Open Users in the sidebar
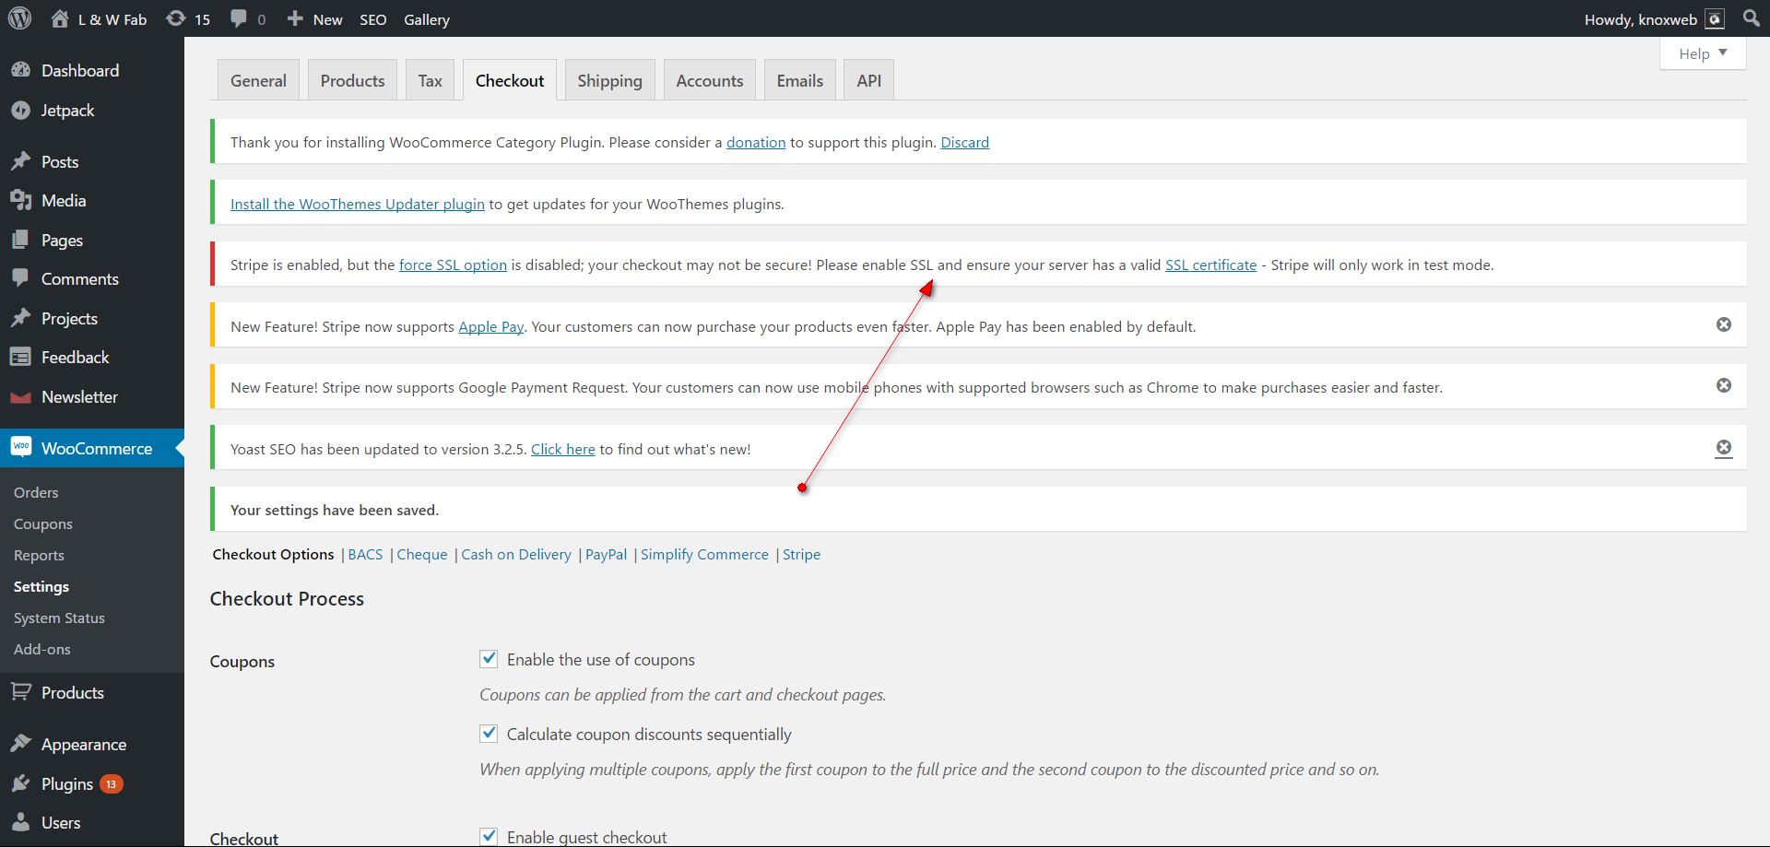1770x847 pixels. [61, 823]
